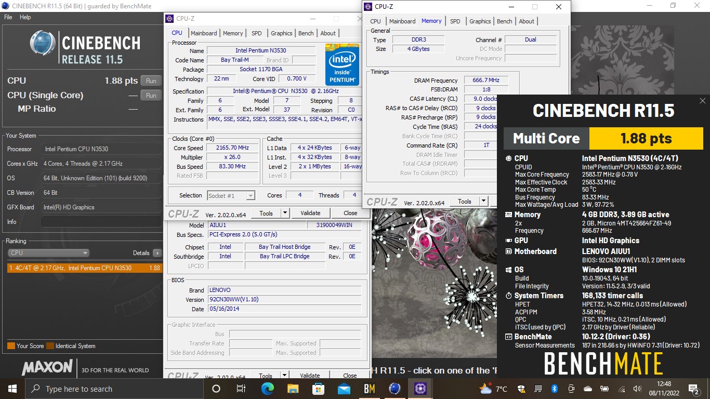Open Task View on the taskbar
The height and width of the screenshot is (399, 710).
241,389
